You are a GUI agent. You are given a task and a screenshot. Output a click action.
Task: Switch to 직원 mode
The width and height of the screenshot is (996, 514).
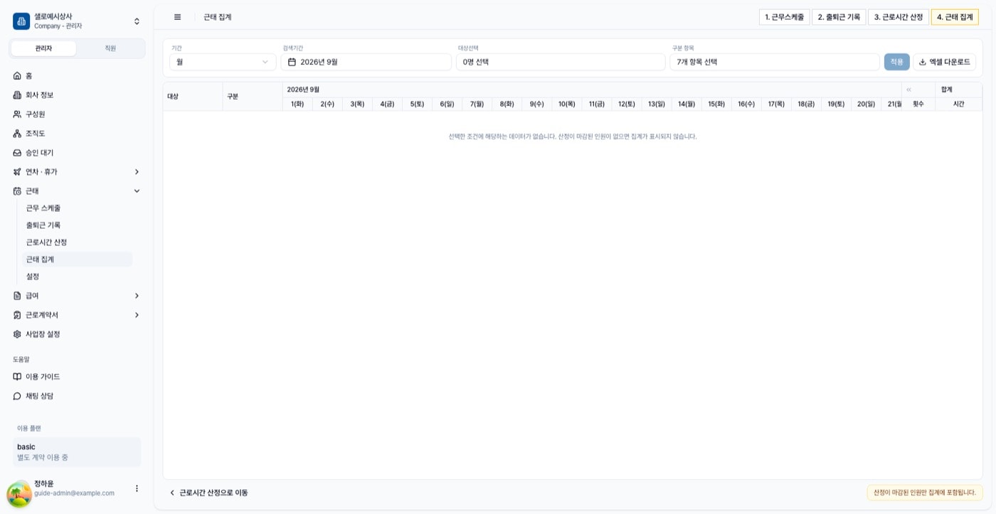[x=110, y=48]
